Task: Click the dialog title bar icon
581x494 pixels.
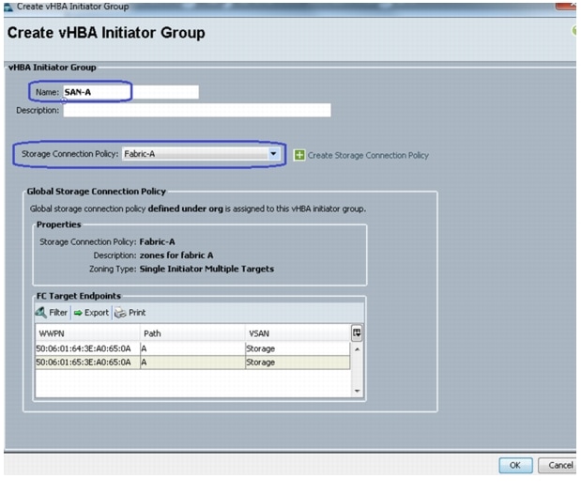Action: 8,7
